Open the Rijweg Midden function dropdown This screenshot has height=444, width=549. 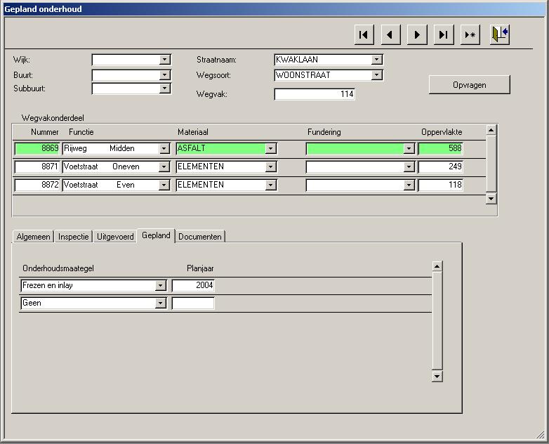click(x=164, y=148)
